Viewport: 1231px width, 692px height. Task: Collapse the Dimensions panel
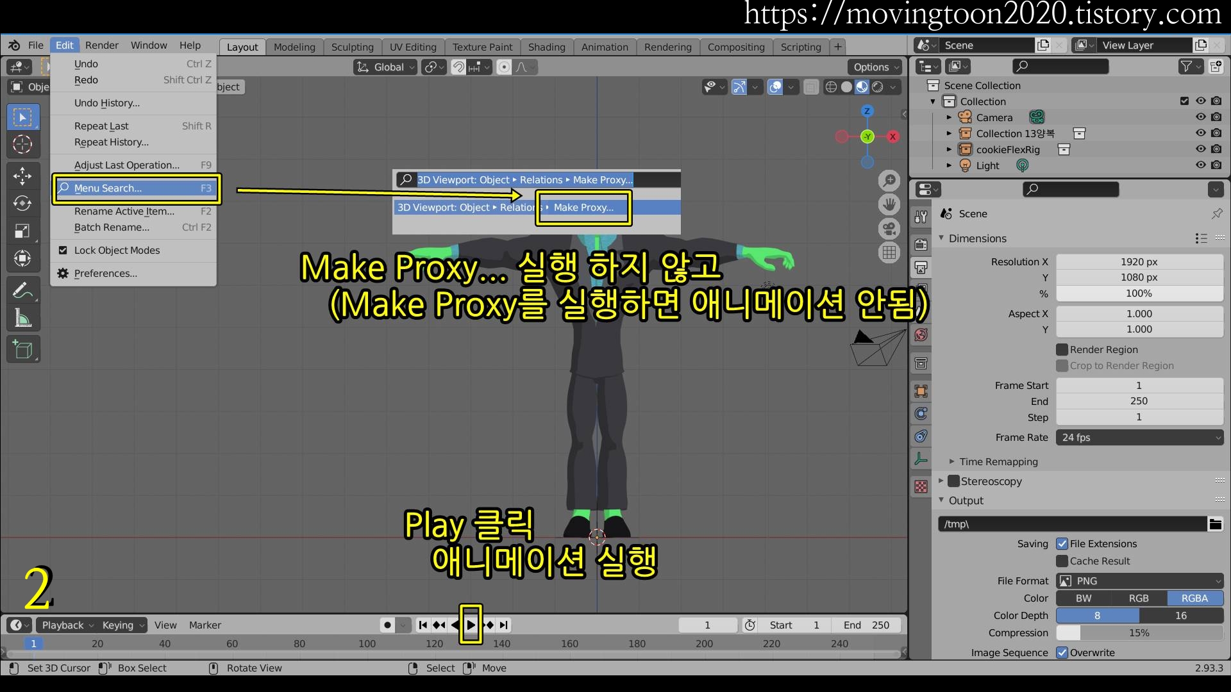941,238
